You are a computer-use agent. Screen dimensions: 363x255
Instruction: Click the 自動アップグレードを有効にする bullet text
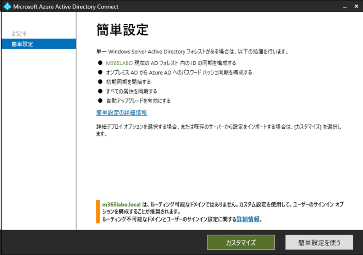(x=138, y=101)
